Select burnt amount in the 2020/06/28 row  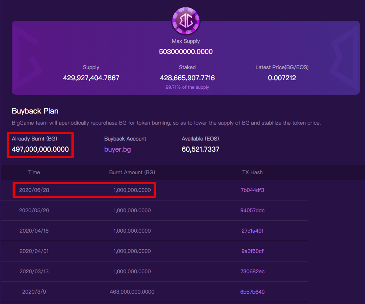tap(132, 190)
